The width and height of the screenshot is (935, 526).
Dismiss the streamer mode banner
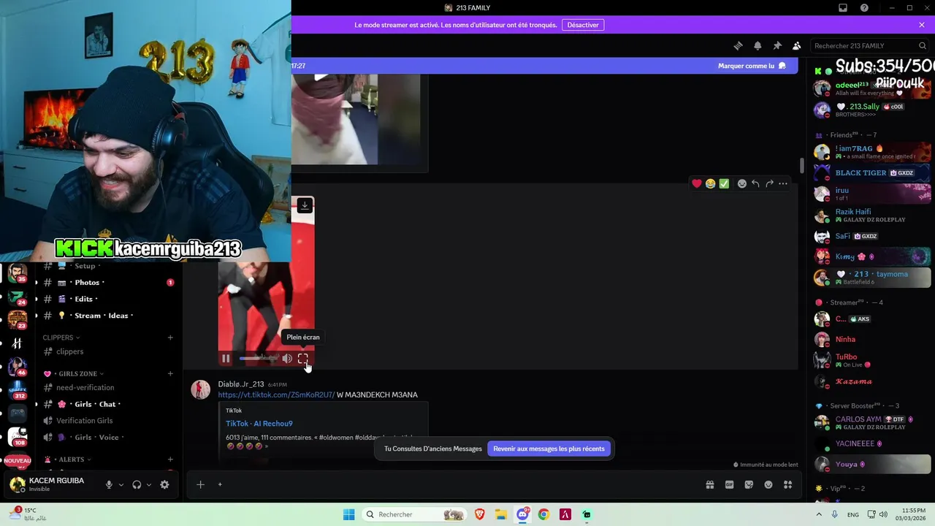(x=922, y=25)
